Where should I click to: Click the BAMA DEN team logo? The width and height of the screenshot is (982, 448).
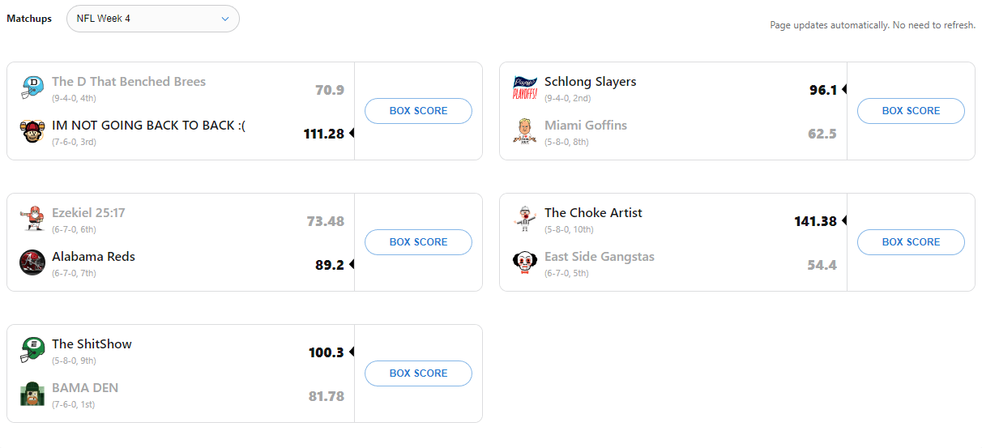(32, 393)
